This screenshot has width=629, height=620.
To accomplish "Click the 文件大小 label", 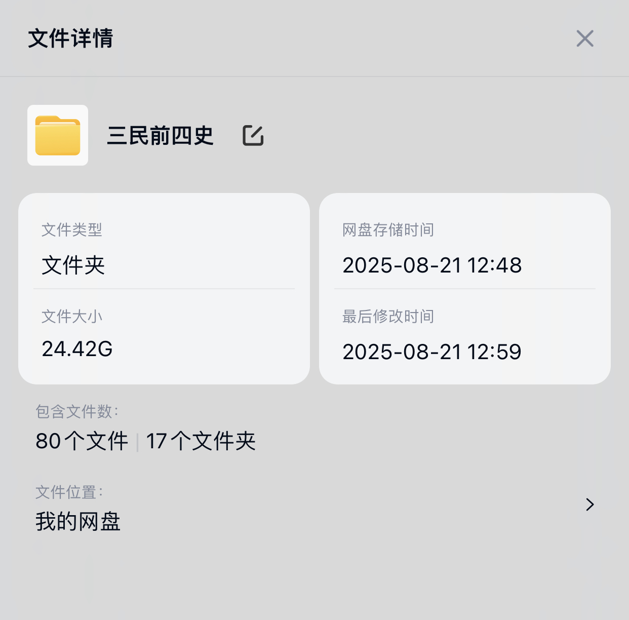I will tap(72, 317).
